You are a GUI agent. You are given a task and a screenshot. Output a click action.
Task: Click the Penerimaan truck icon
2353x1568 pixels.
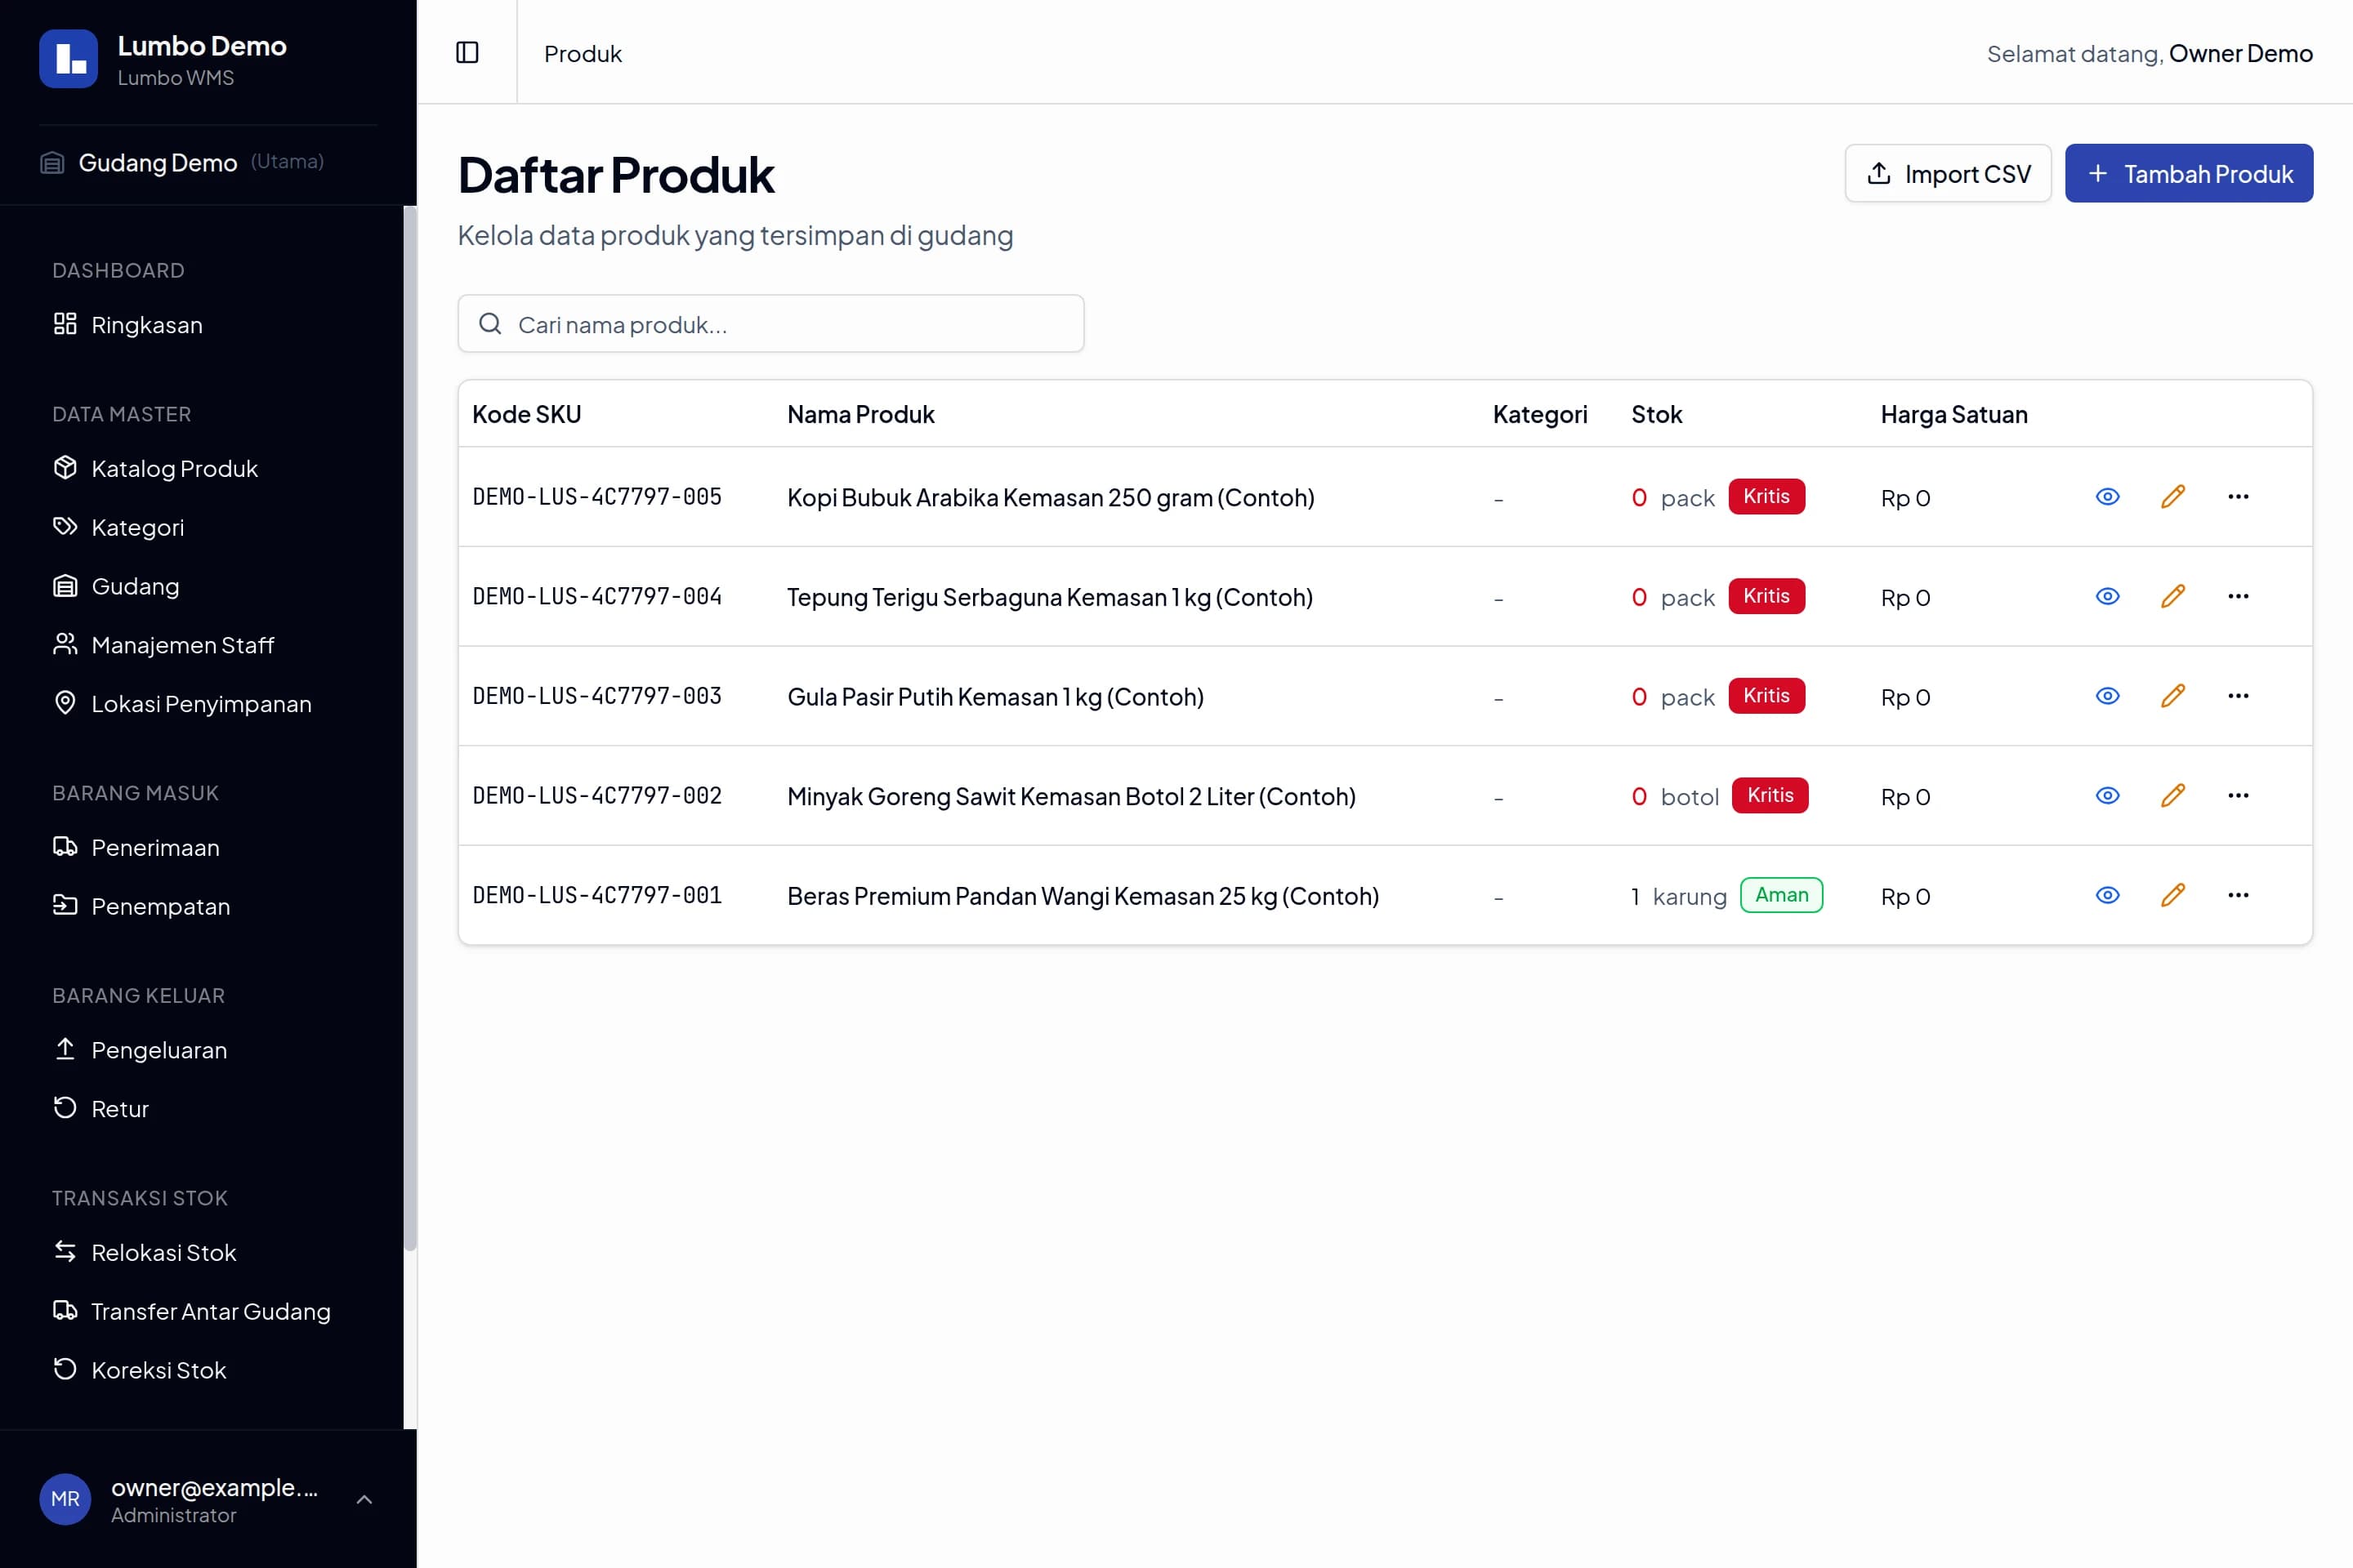[x=65, y=847]
